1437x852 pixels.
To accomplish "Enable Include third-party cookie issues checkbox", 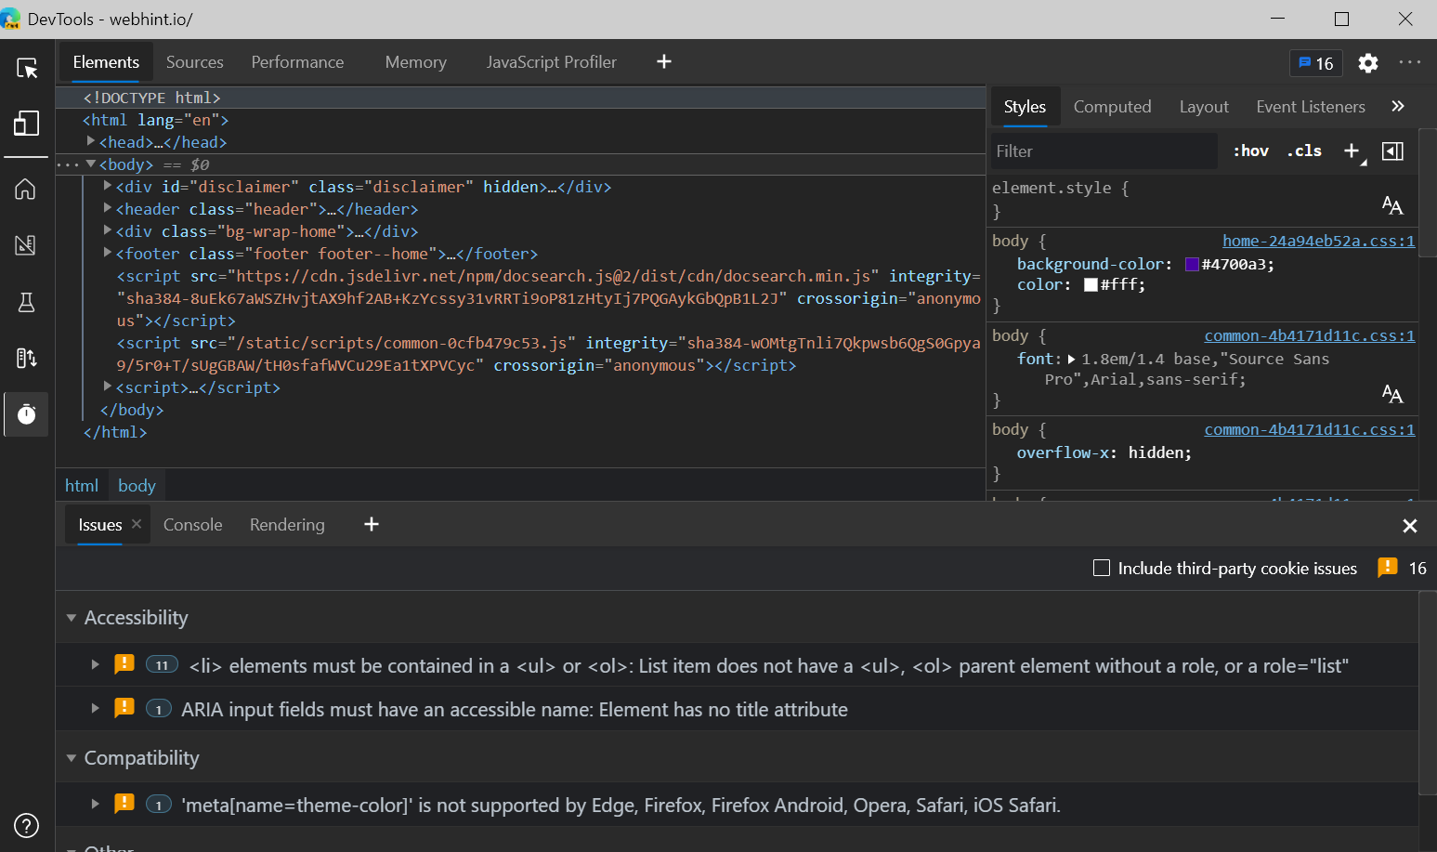I will click(x=1102, y=568).
